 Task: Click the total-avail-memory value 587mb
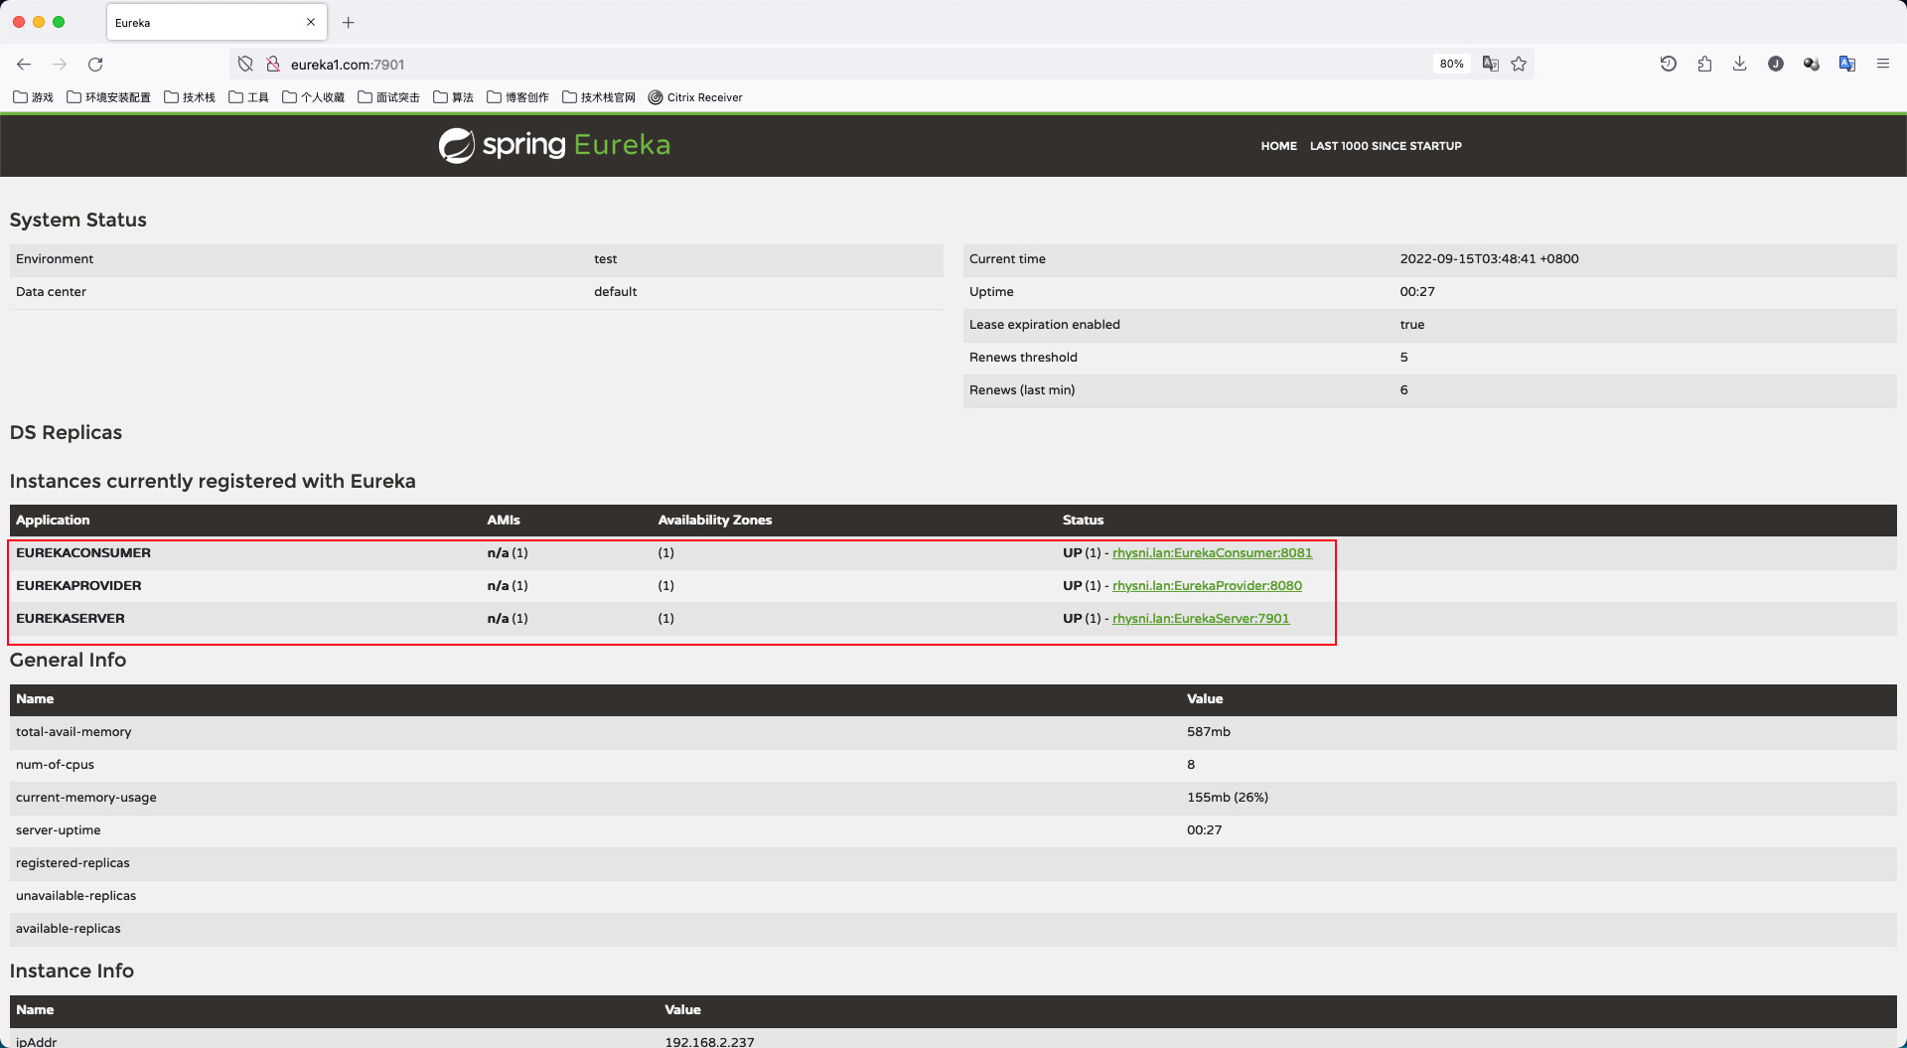click(1208, 732)
